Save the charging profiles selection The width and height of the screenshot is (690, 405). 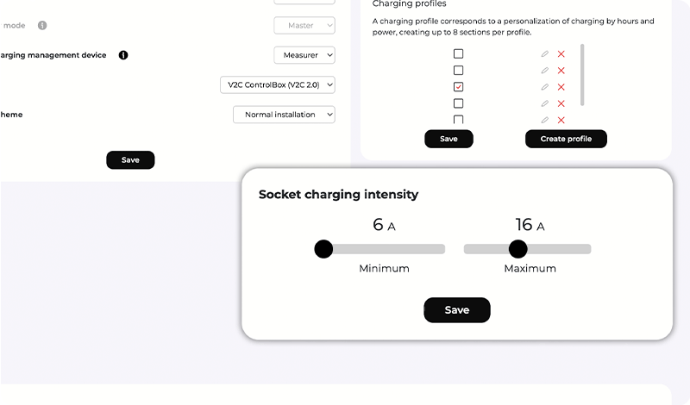pyautogui.click(x=448, y=139)
